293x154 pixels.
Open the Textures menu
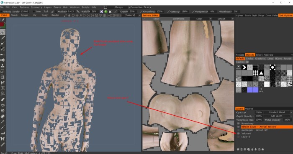(24, 7)
